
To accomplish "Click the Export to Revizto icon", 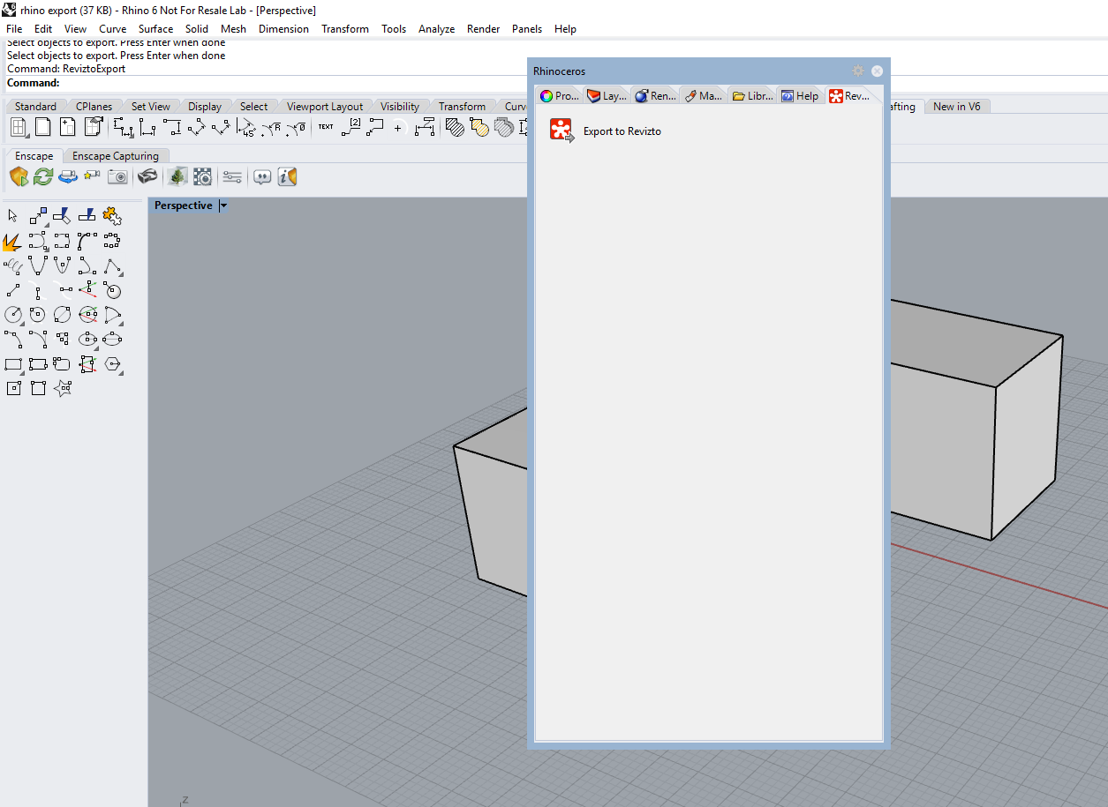I will pyautogui.click(x=561, y=131).
